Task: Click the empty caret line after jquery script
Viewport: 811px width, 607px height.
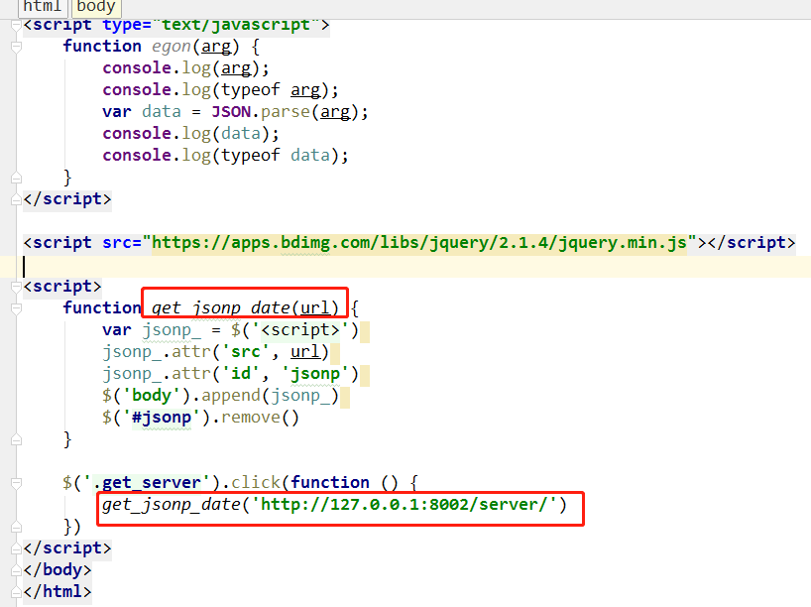Action: 405,267
